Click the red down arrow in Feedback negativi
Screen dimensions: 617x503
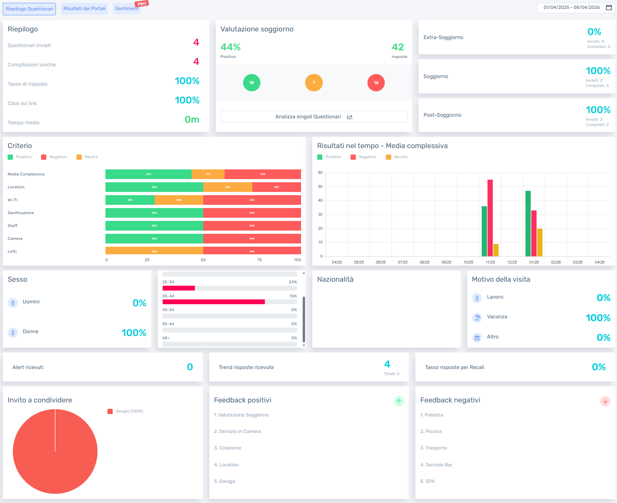coord(605,401)
